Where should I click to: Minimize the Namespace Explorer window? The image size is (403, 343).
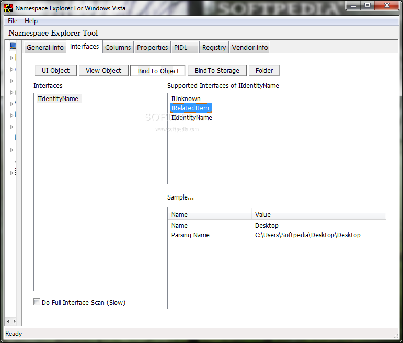click(x=354, y=5)
